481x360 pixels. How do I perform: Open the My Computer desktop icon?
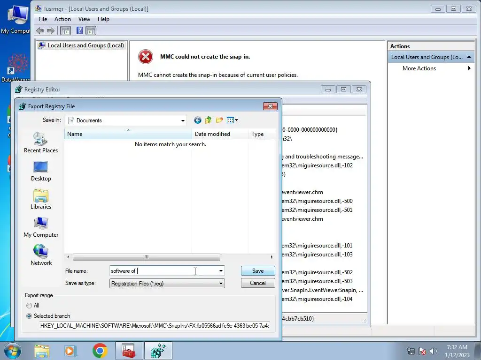pos(16,19)
